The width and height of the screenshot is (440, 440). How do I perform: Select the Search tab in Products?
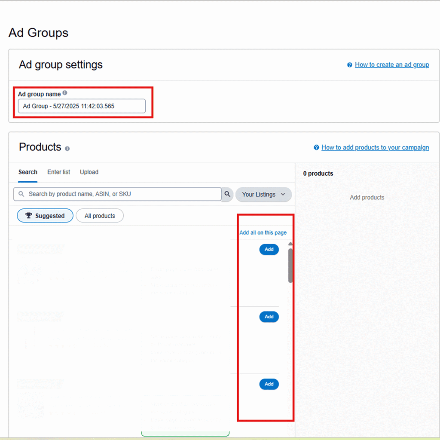tap(27, 172)
